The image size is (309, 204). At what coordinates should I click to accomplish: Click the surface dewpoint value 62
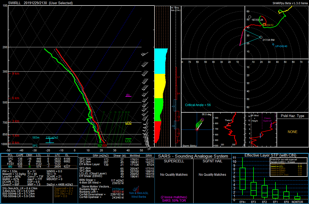100,145
